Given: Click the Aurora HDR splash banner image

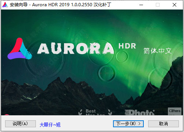Looking at the screenshot, I should click(x=92, y=63).
